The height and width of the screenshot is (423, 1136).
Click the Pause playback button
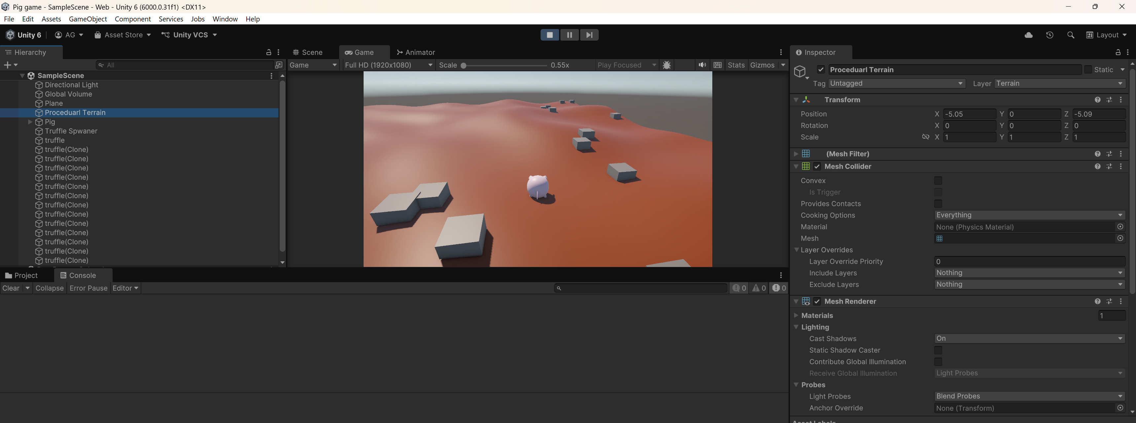[x=569, y=35]
